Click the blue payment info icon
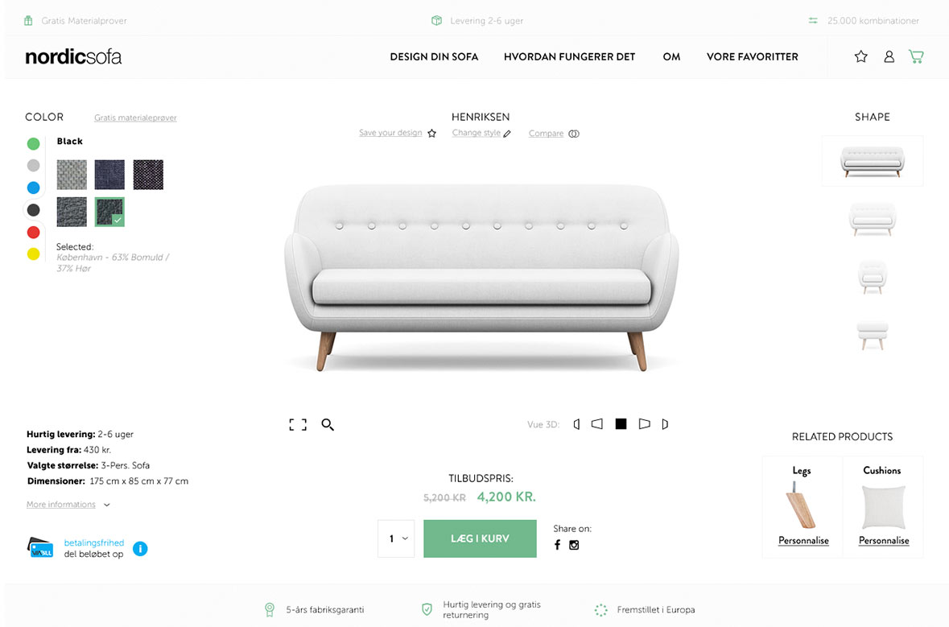 point(140,548)
